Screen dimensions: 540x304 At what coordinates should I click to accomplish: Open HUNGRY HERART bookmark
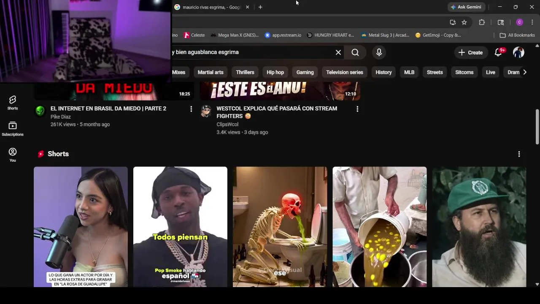pos(330,35)
